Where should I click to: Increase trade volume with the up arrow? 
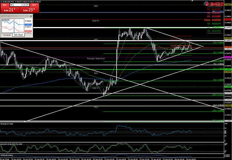point(28,5)
